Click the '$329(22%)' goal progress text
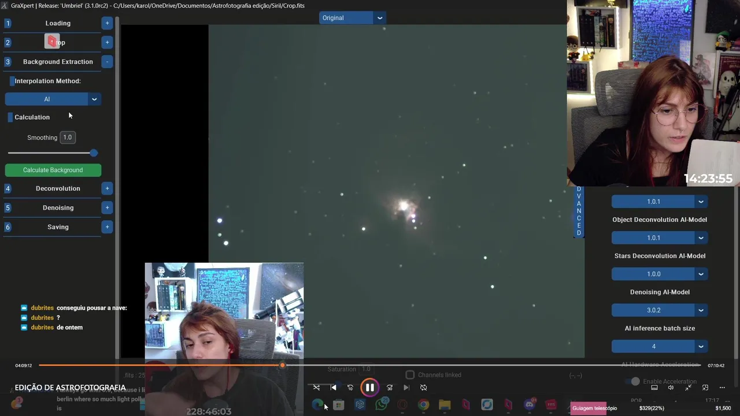740x416 pixels. click(652, 408)
